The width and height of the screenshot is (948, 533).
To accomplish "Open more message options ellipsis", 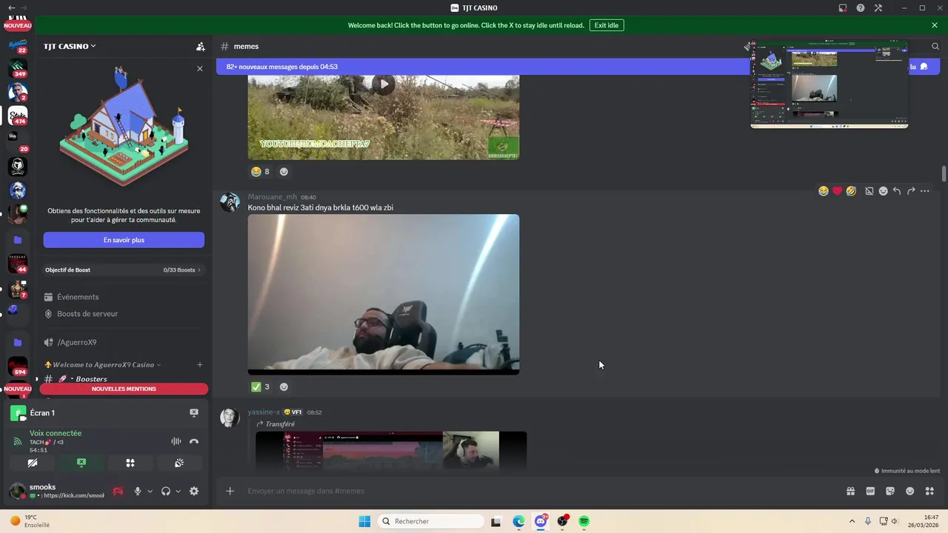I will coord(924,191).
